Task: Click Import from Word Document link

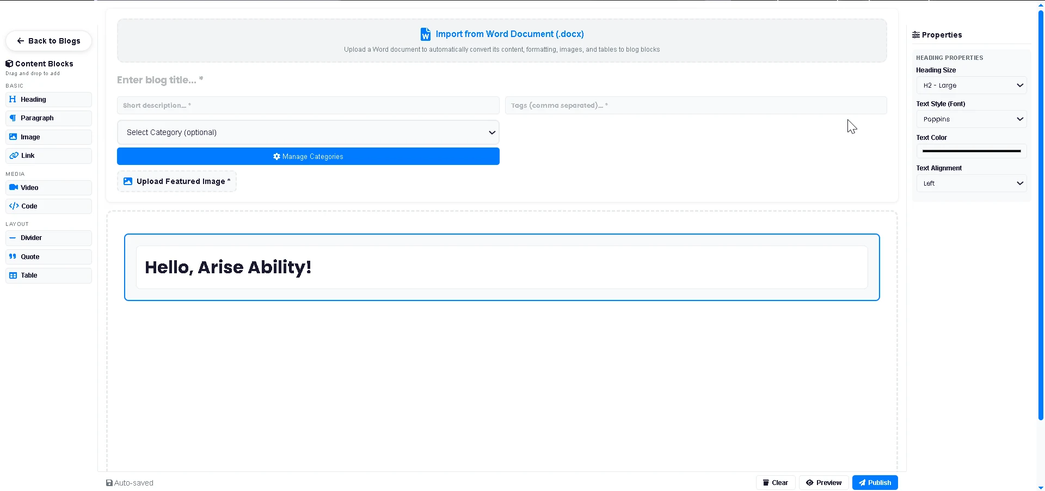Action: click(509, 34)
